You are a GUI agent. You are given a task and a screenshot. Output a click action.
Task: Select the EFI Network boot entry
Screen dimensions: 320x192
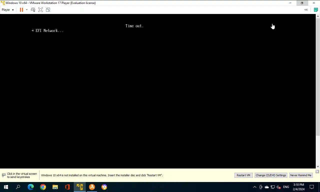coord(47,30)
